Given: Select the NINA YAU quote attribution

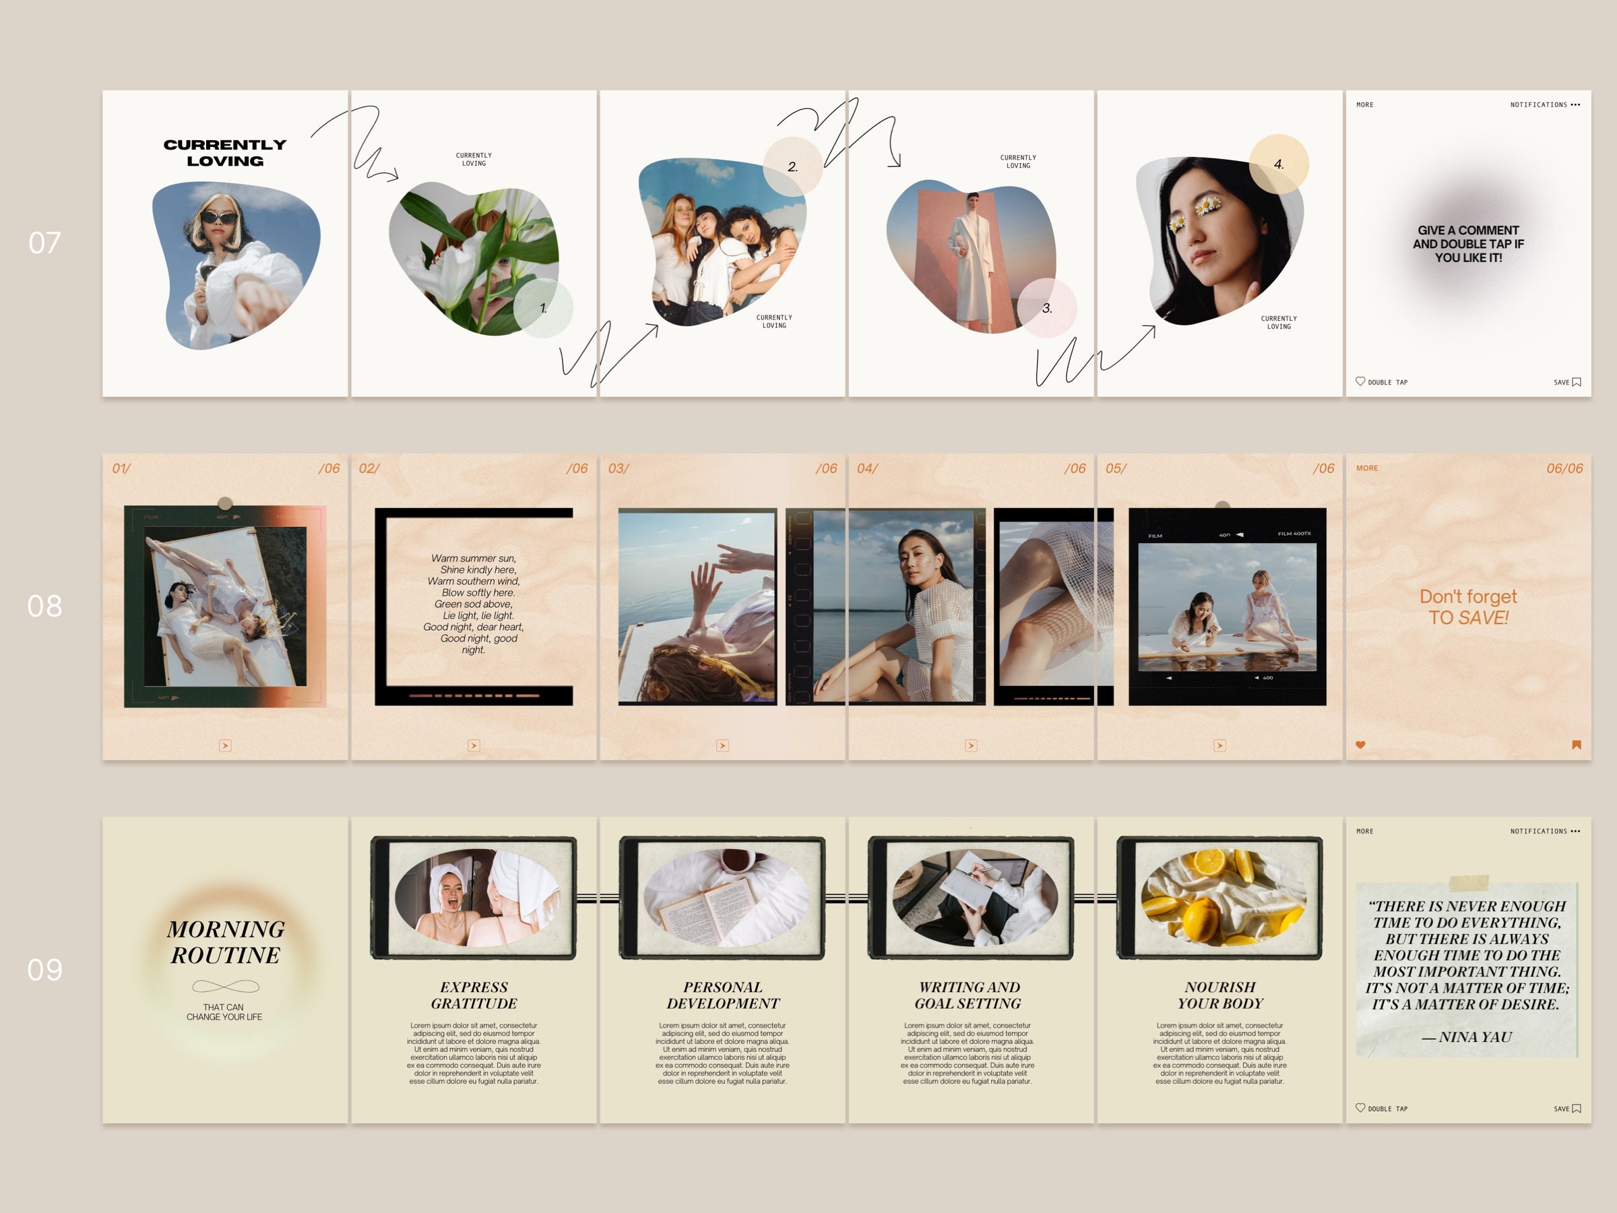Looking at the screenshot, I should (x=1466, y=1037).
